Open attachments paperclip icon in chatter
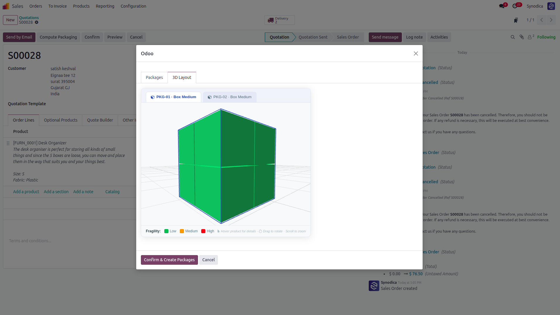560x315 pixels. pyautogui.click(x=522, y=37)
